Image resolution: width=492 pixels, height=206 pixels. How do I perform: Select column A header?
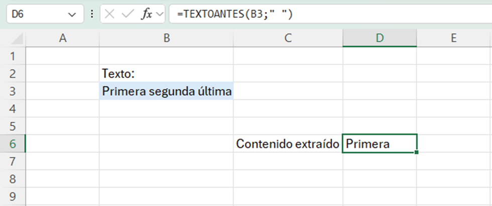62,37
